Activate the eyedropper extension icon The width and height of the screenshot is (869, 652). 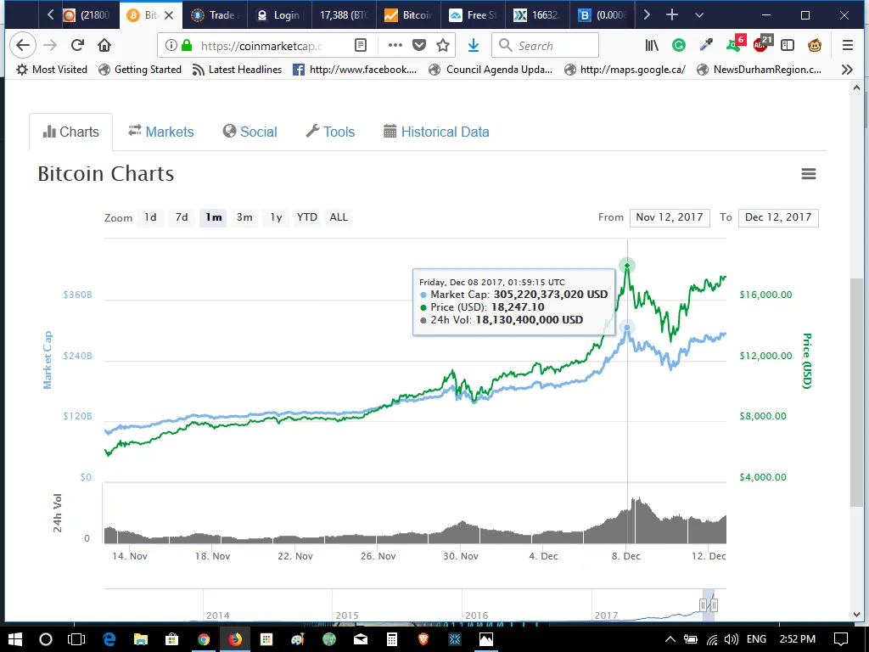click(706, 46)
